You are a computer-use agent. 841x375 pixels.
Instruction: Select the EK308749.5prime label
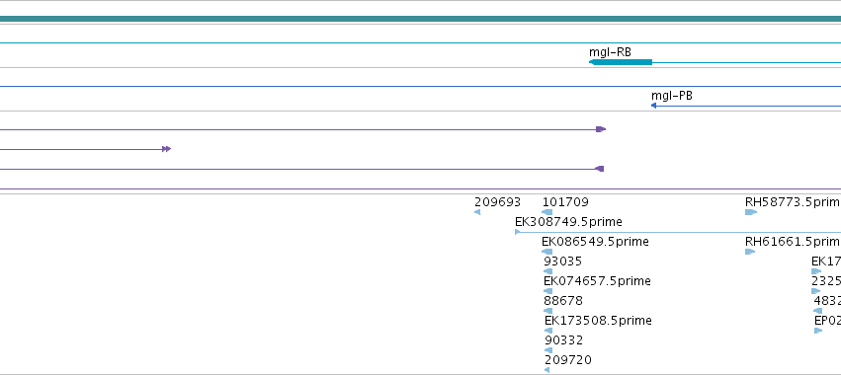tap(568, 222)
